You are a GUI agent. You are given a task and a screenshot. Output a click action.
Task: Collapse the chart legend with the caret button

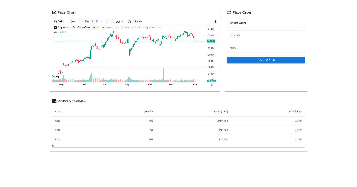56,36
